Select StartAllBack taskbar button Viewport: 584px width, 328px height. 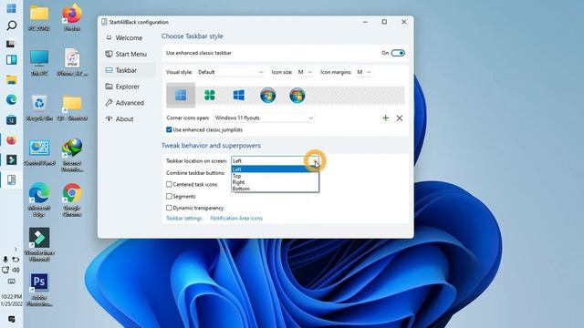pyautogui.click(x=11, y=180)
